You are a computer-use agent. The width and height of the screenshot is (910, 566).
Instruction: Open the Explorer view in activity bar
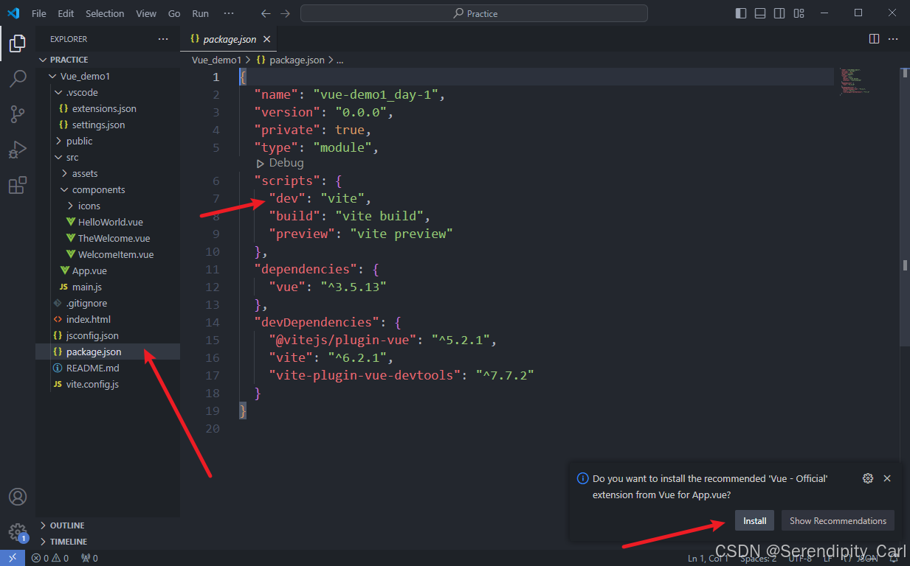(18, 43)
